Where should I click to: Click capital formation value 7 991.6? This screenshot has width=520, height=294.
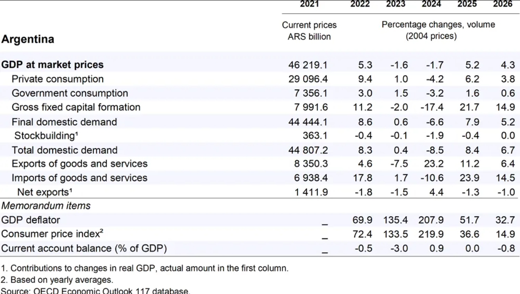point(310,107)
